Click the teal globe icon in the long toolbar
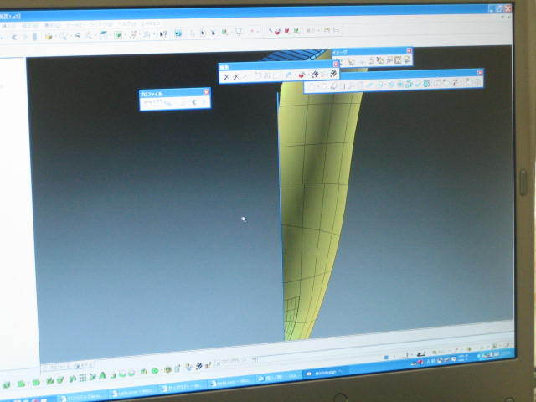This screenshot has width=536, height=402. tap(426, 84)
